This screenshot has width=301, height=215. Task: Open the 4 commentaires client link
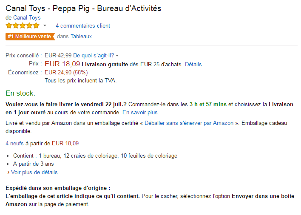click(x=82, y=26)
